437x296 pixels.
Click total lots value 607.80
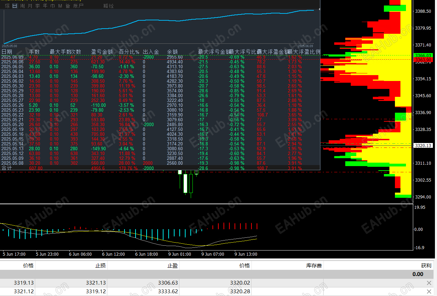pos(36,168)
